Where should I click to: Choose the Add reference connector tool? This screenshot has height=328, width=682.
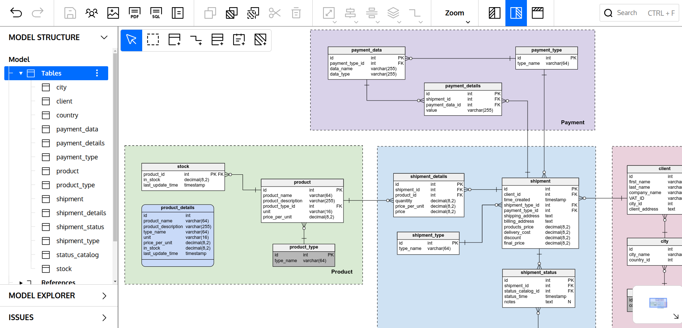coord(196,39)
